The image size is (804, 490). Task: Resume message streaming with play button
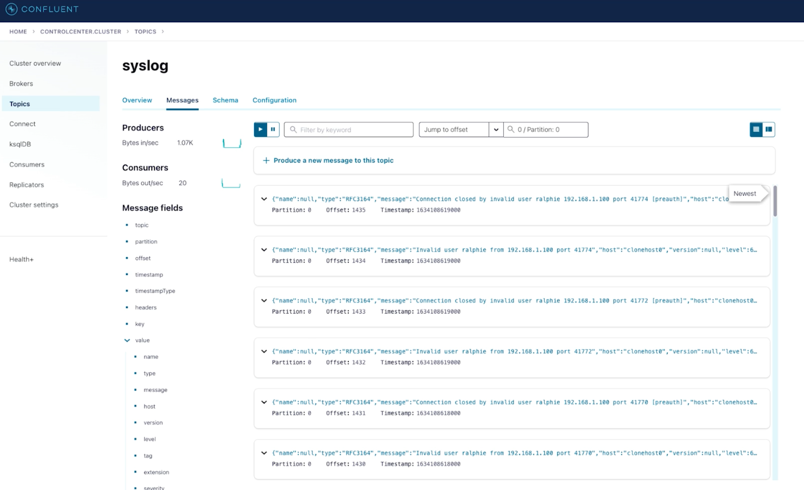tap(260, 129)
